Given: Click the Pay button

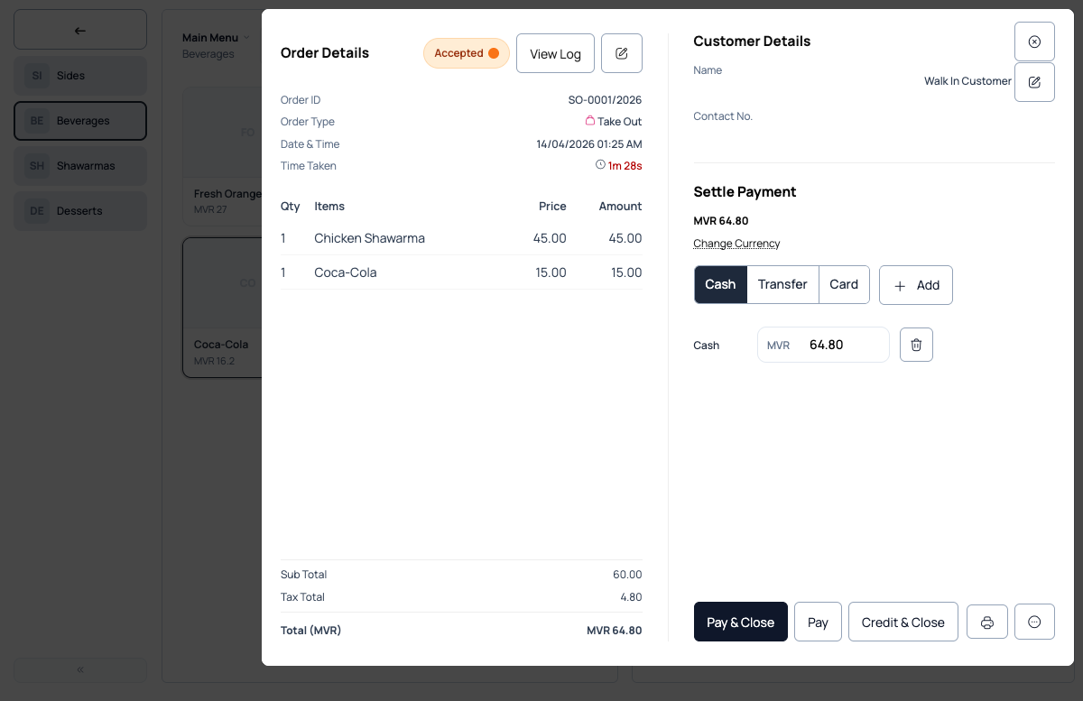Looking at the screenshot, I should coord(818,623).
